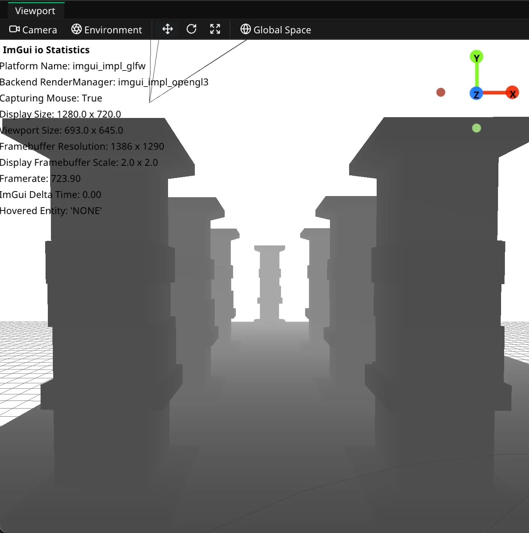Viewport: 529px width, 533px height.
Task: Select the scale gizmo tool
Action: tap(215, 29)
